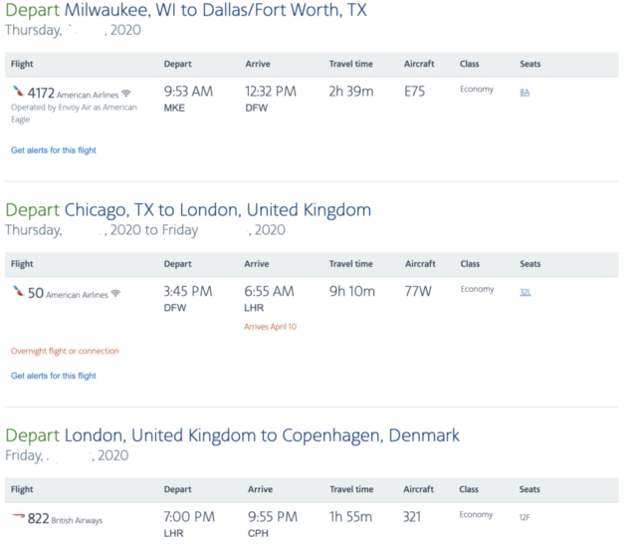Click the E75 aircraft type
The width and height of the screenshot is (635, 544).
[x=415, y=92]
